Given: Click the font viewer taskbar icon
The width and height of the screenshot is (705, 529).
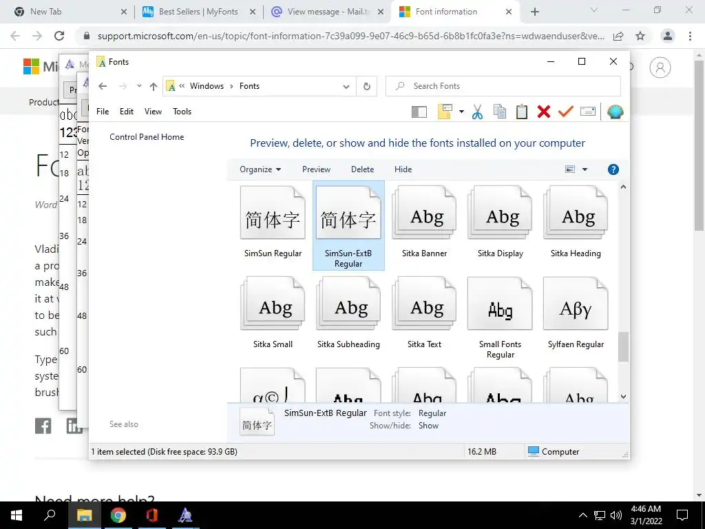Looking at the screenshot, I should [x=185, y=515].
